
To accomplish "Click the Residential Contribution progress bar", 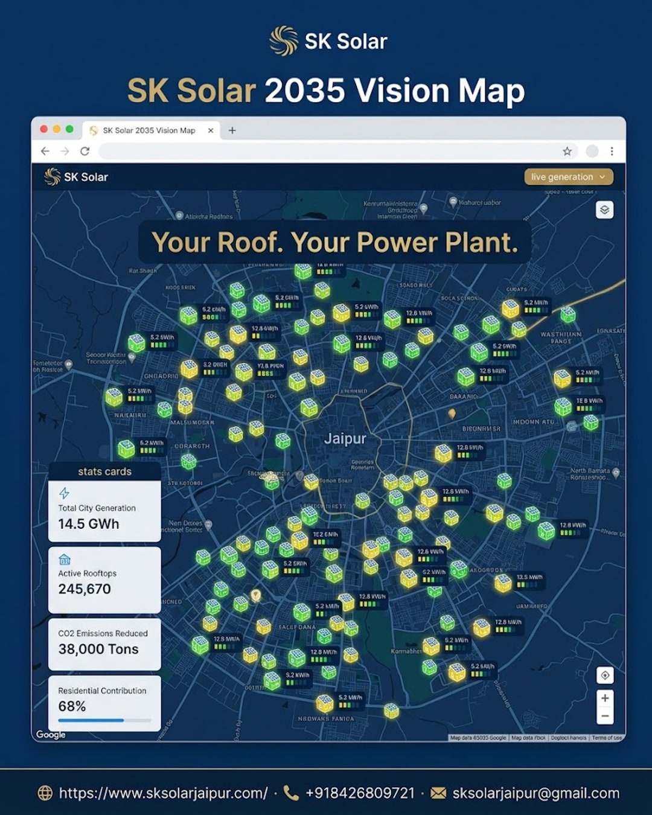I will click(x=104, y=720).
